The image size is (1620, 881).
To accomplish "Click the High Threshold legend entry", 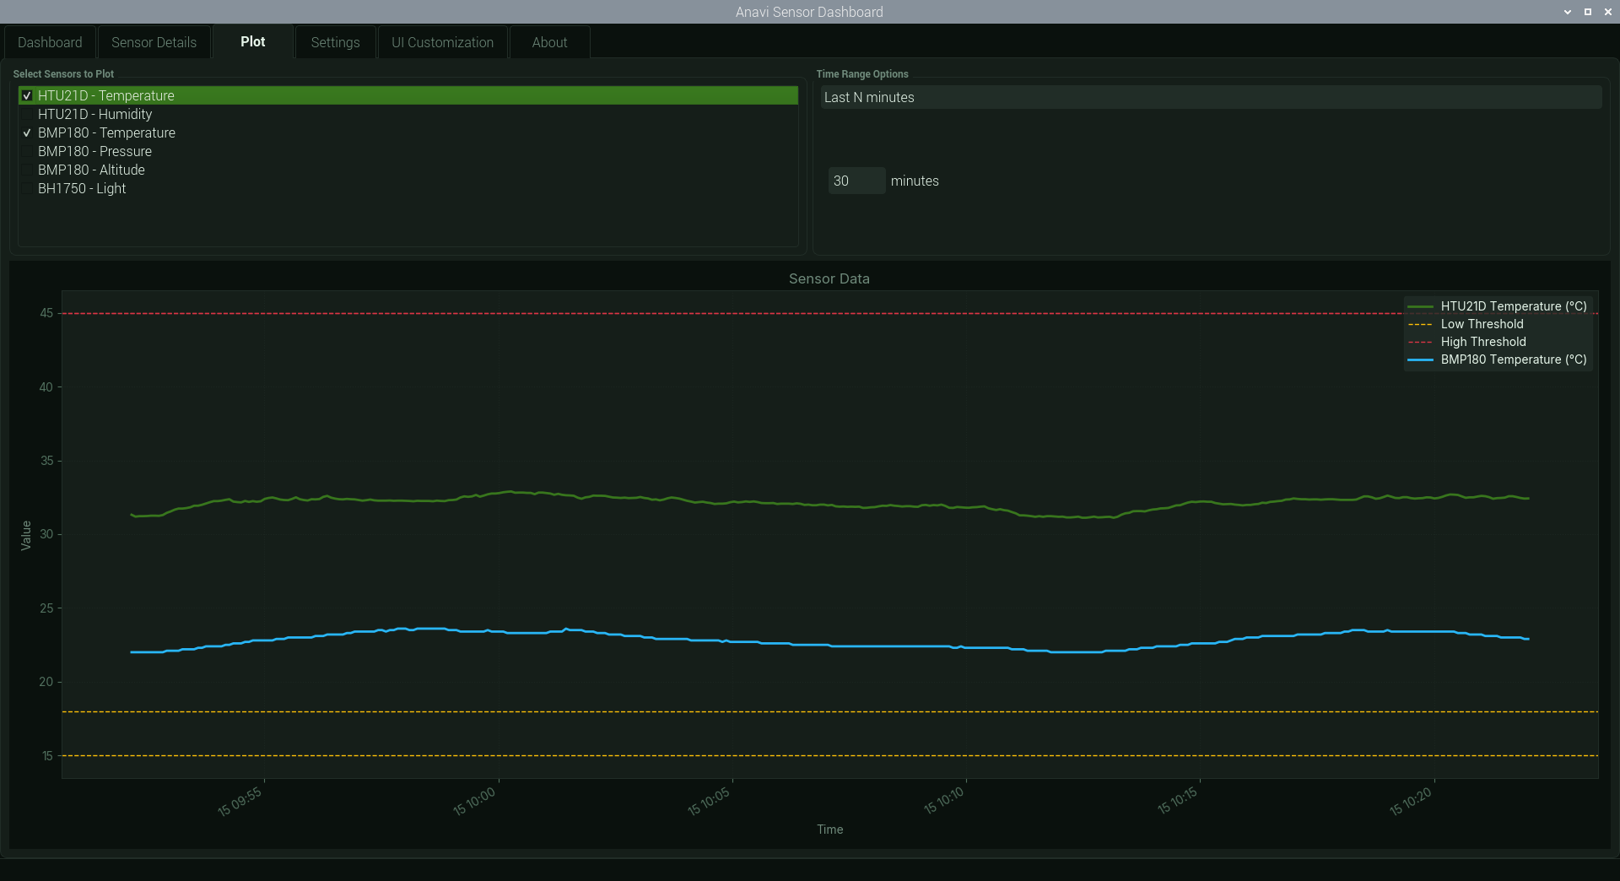I will coord(1482,342).
